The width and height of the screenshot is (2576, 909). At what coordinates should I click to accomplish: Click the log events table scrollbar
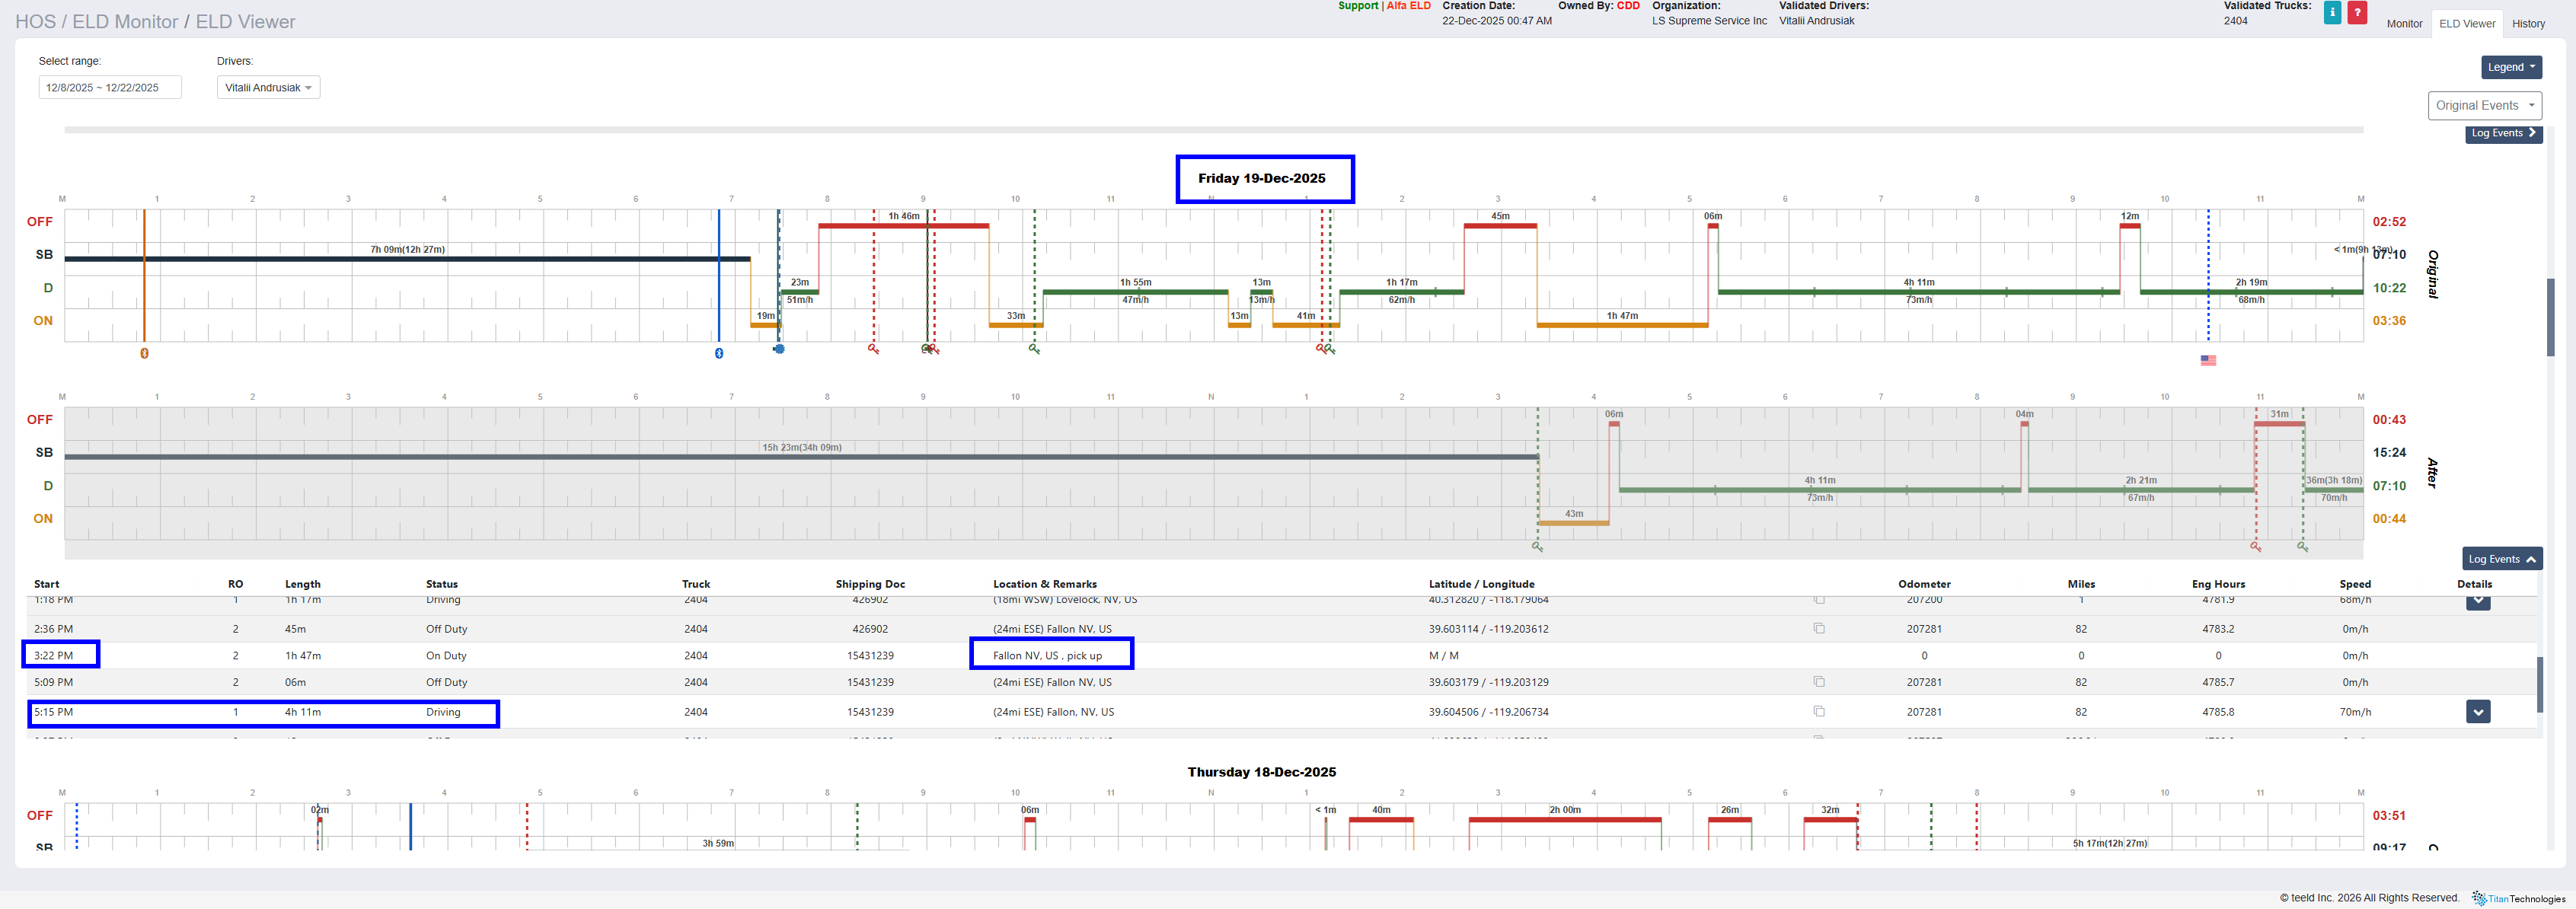click(2539, 684)
